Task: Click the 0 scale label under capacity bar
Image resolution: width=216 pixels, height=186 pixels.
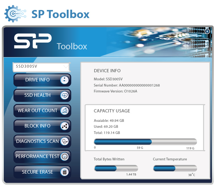Action: pos(95,147)
